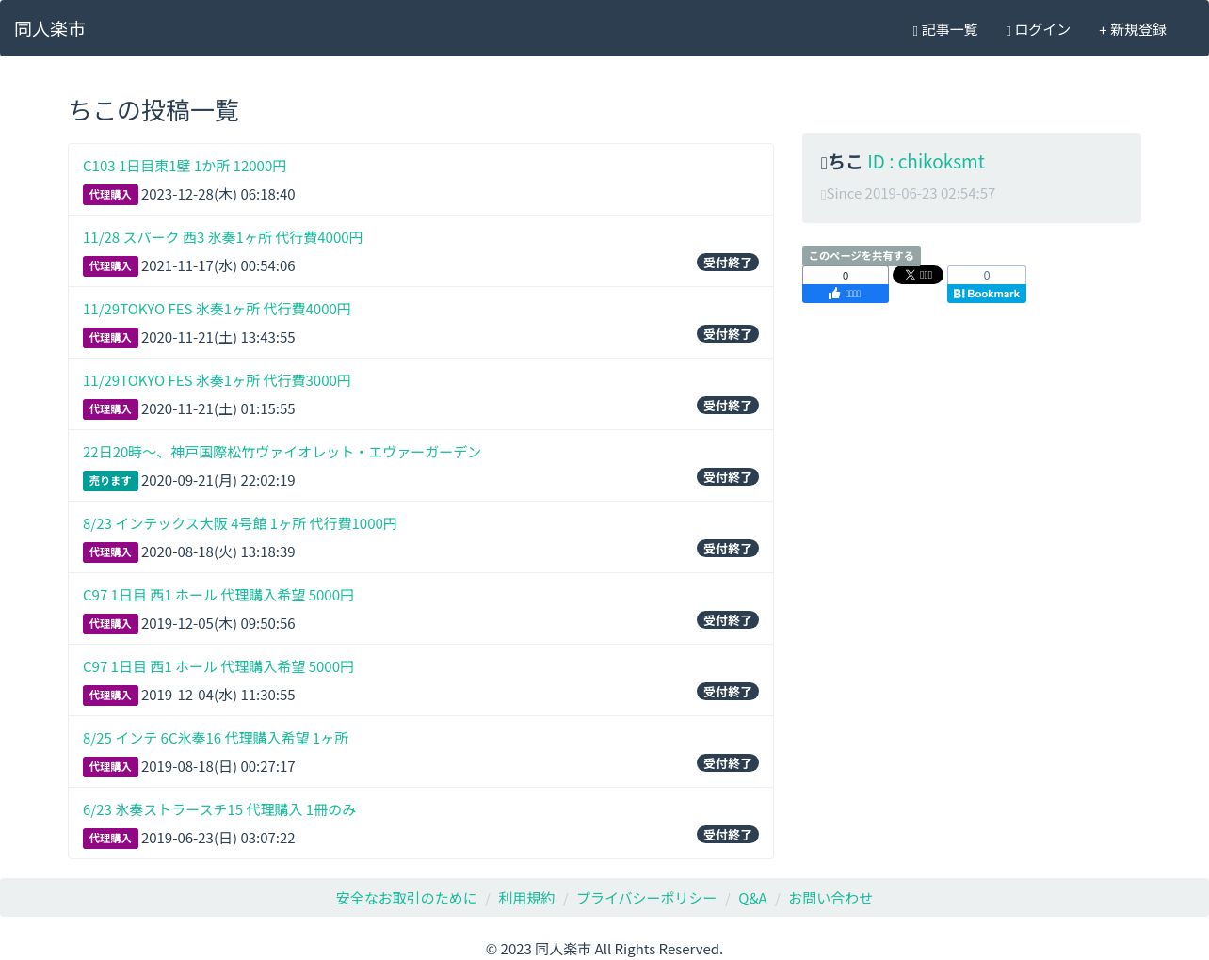This screenshot has height=960, width=1209.
Task: Open post 6/23 氷奏ストラースチ15 代理購入 1冊のみ
Action: [x=219, y=809]
